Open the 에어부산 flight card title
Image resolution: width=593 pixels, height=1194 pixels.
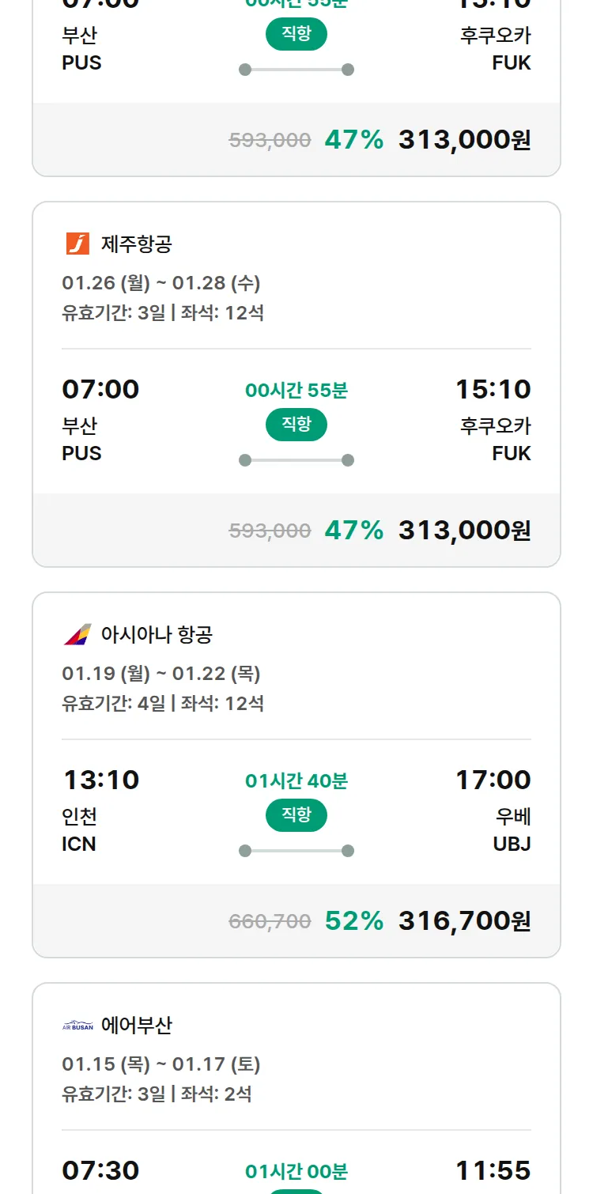pyautogui.click(x=137, y=1026)
